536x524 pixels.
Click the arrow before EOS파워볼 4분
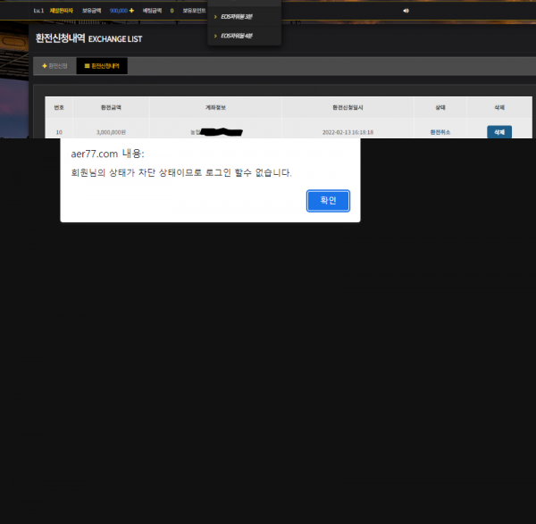216,35
